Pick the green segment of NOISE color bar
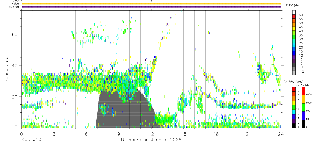The height and width of the screenshot is (145, 316). pos(303,107)
